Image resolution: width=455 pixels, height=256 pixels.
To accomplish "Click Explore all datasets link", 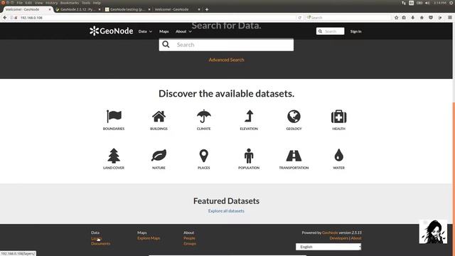I will click(226, 211).
